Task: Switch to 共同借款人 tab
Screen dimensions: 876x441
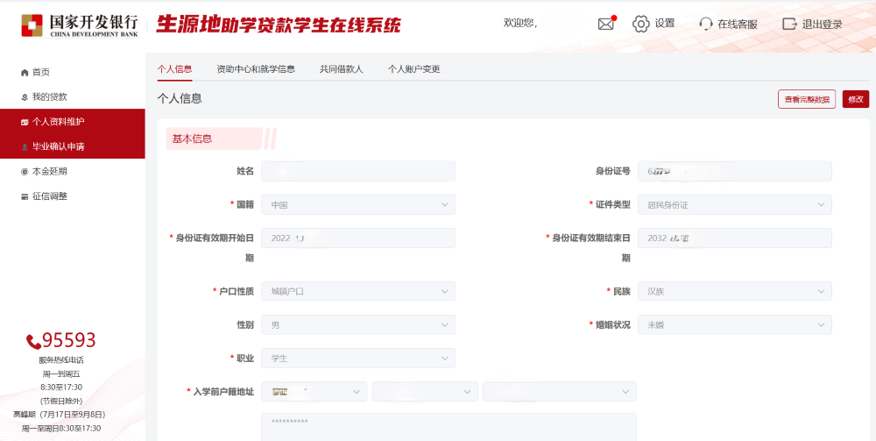Action: 341,68
